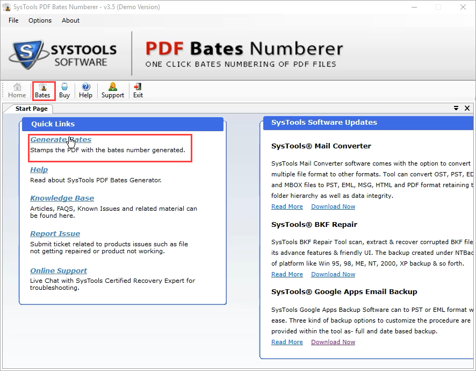Open the About menu
The width and height of the screenshot is (476, 371).
[x=70, y=20]
